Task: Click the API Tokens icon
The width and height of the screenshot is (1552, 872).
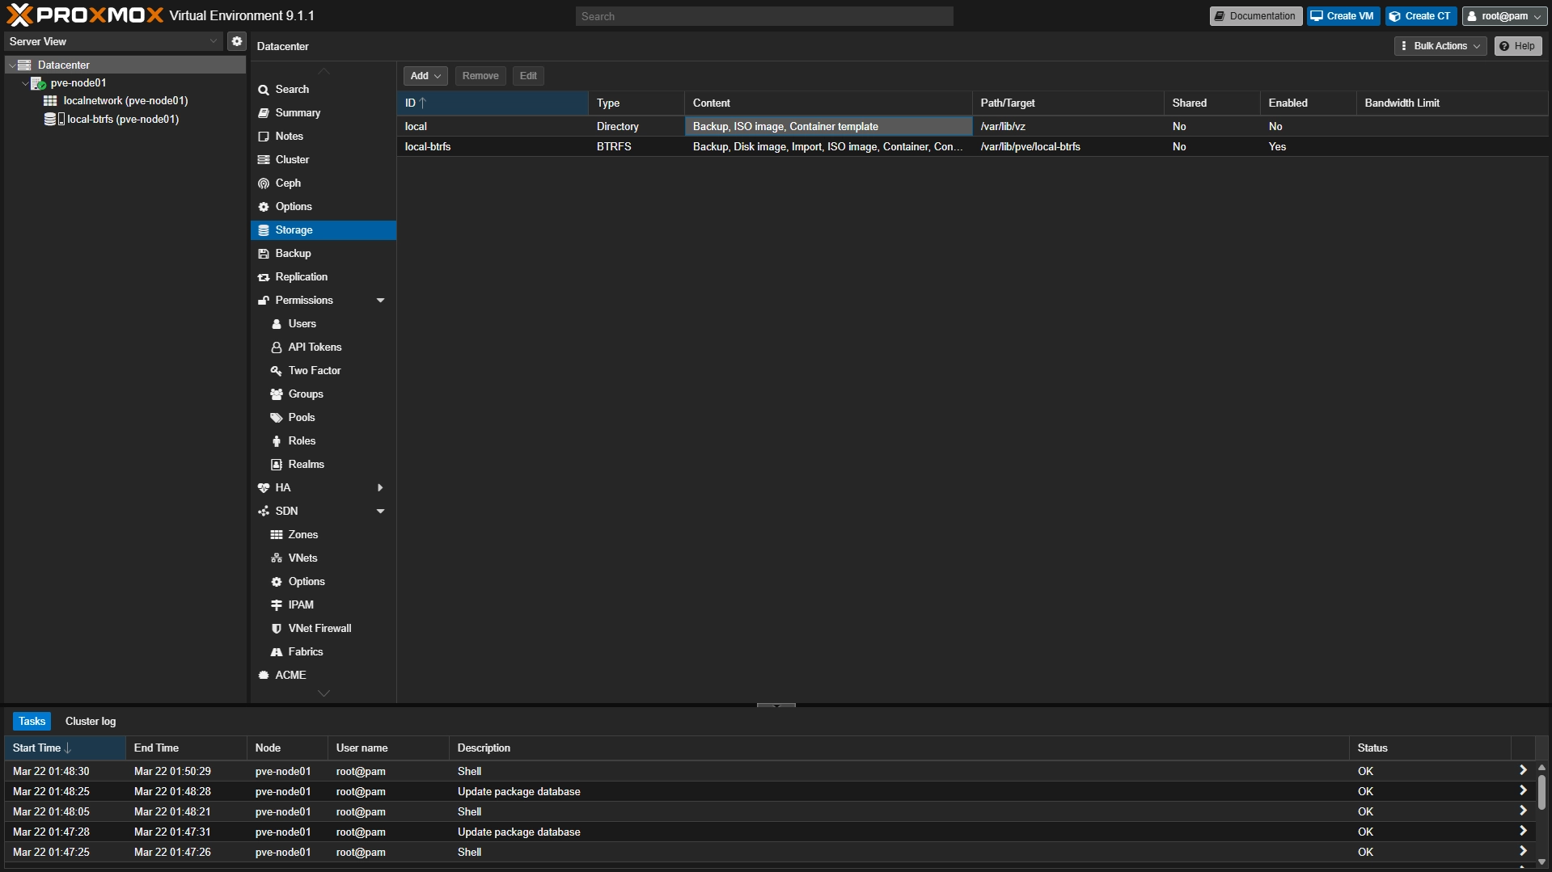Action: [277, 348]
